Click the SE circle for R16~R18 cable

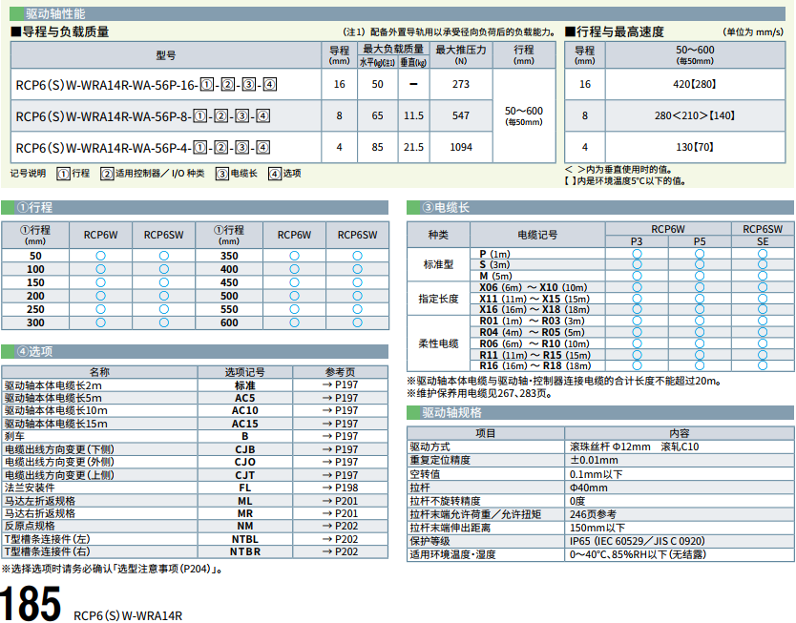(763, 365)
